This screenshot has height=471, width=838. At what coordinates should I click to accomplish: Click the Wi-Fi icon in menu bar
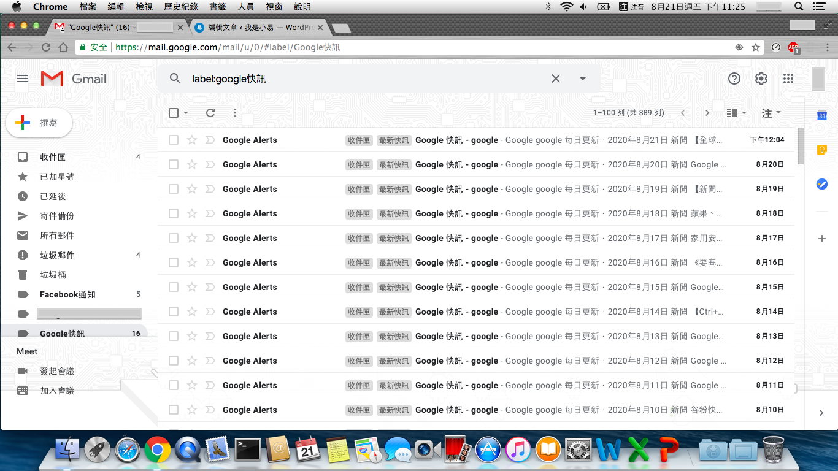coord(566,7)
